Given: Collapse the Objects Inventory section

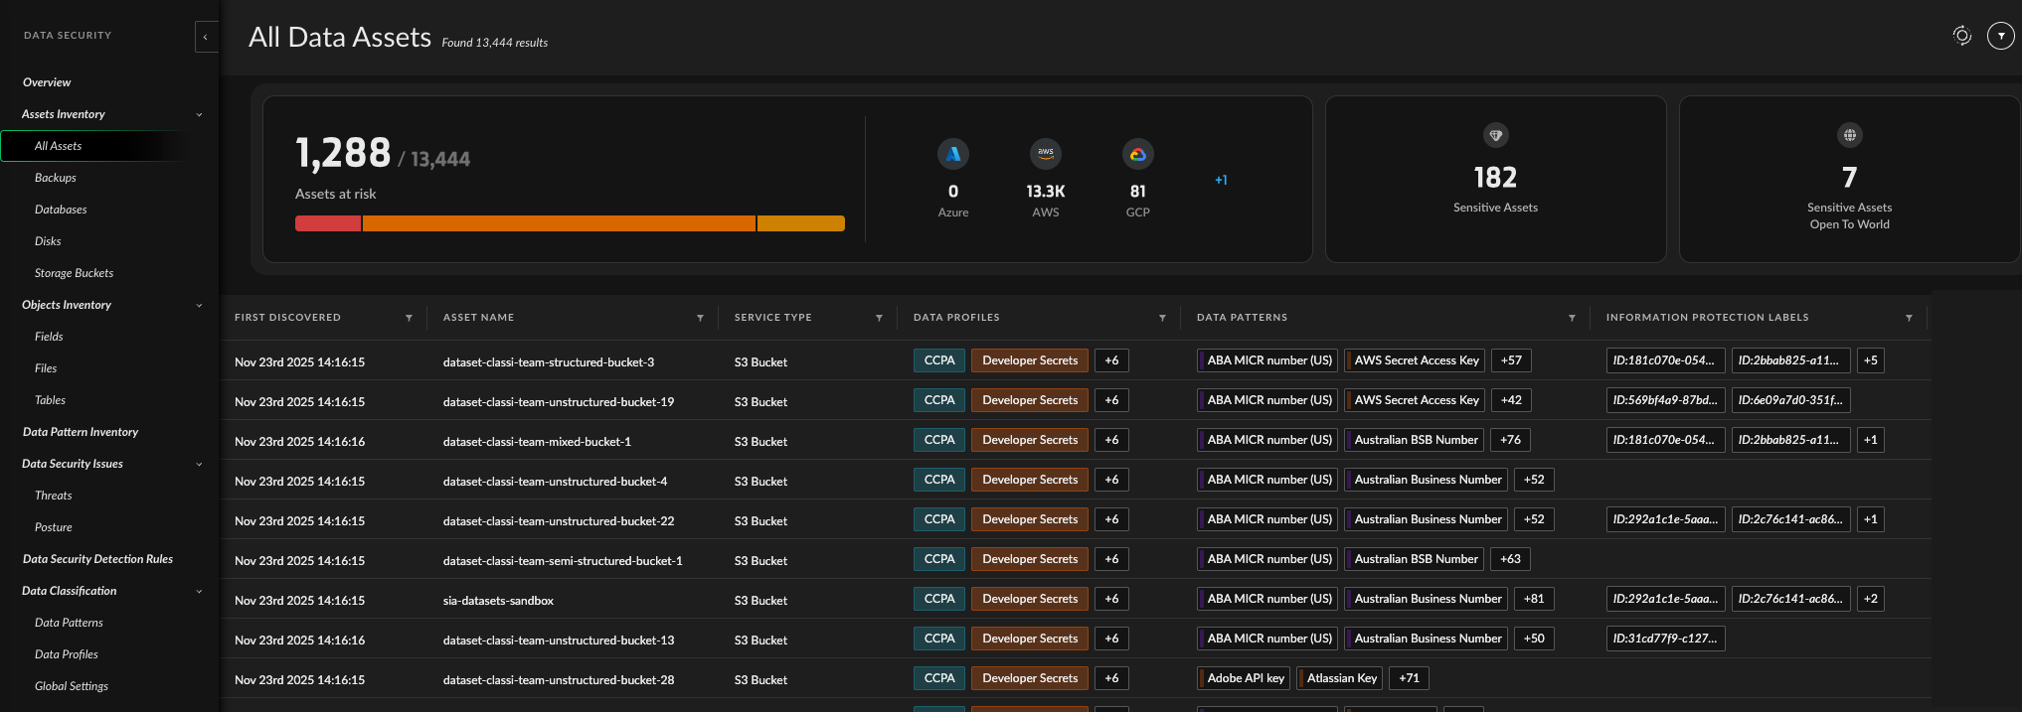Looking at the screenshot, I should pos(199,305).
